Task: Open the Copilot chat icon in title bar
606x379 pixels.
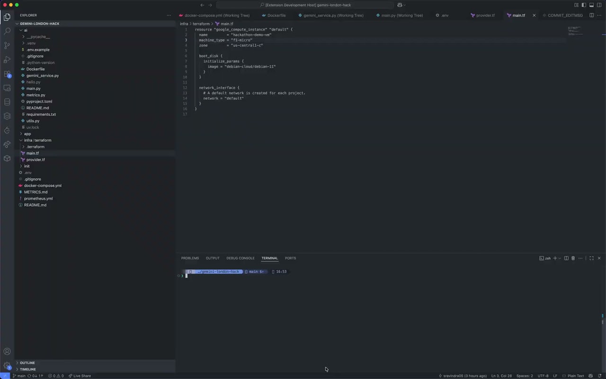Action: tap(400, 5)
